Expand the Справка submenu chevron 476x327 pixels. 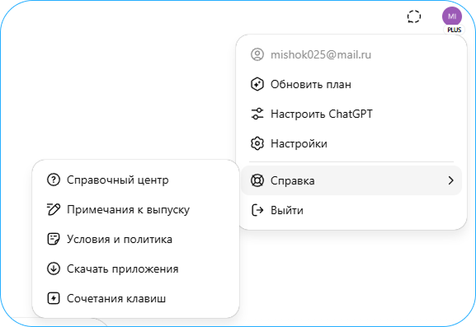450,180
